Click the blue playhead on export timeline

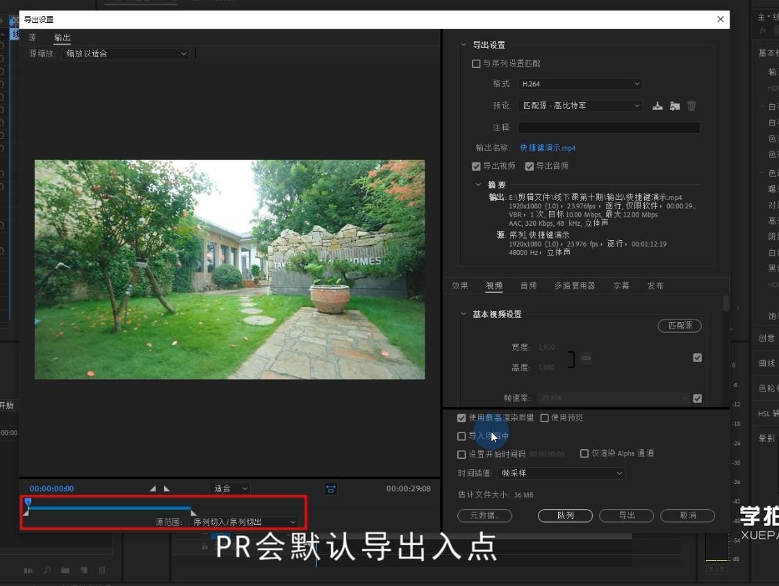click(28, 503)
